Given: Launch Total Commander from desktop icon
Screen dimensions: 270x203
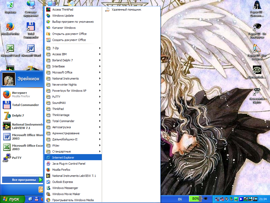Looking at the screenshot, I should (x=31, y=27).
